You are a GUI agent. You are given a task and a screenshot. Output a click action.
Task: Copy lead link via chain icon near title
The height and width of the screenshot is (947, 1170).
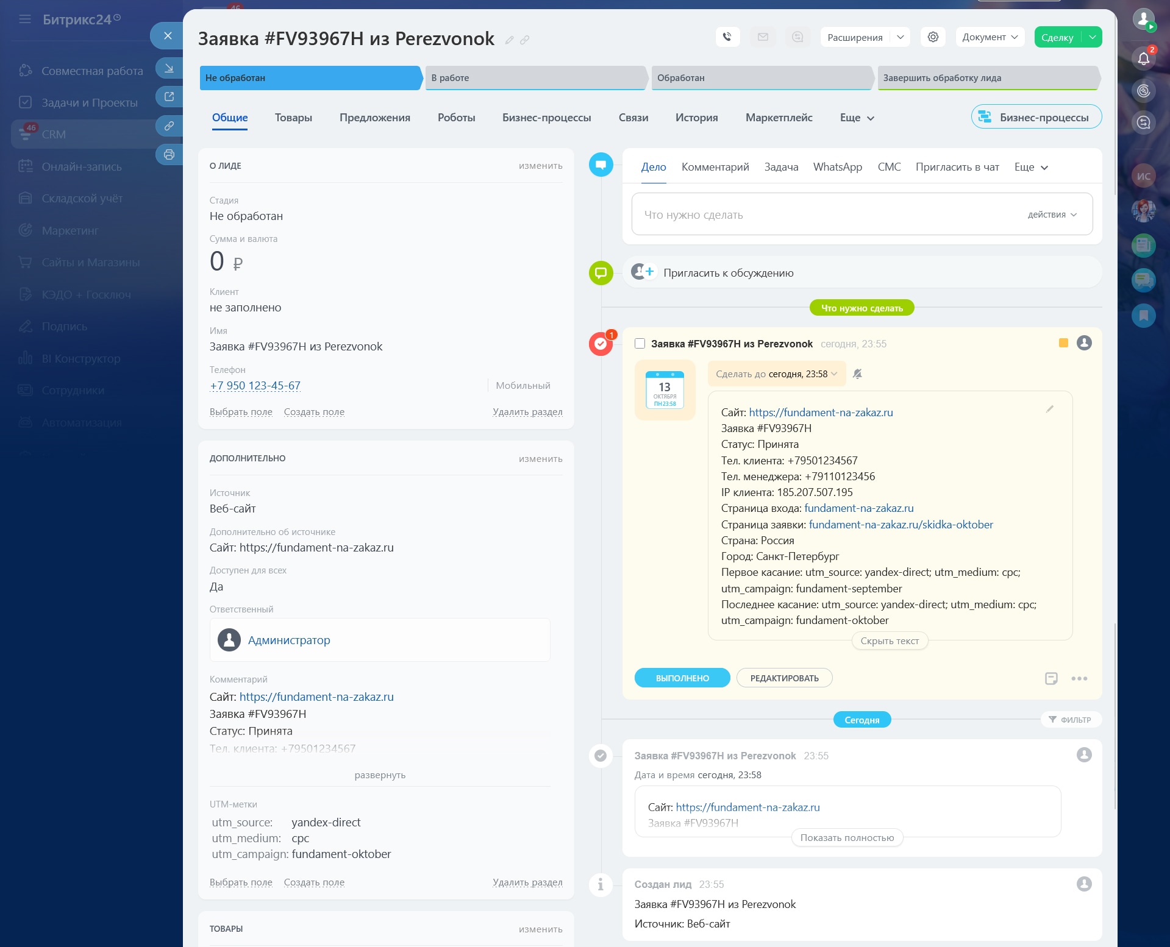(524, 40)
